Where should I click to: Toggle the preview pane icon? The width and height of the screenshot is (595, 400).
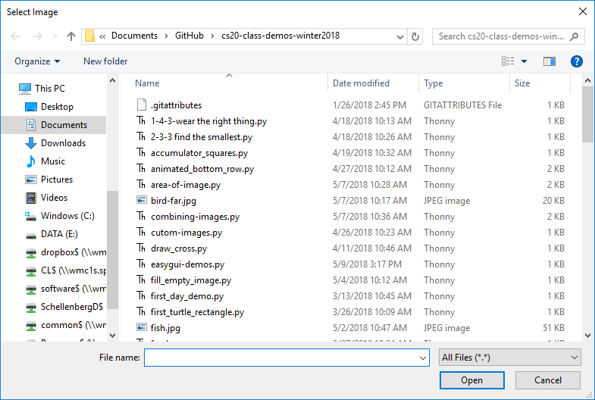coord(550,61)
